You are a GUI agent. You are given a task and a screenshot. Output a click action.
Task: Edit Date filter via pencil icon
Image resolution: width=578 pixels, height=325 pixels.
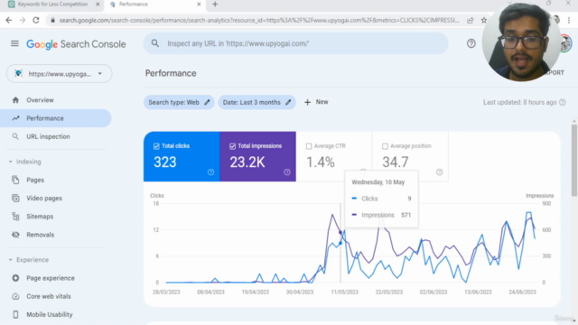point(288,102)
